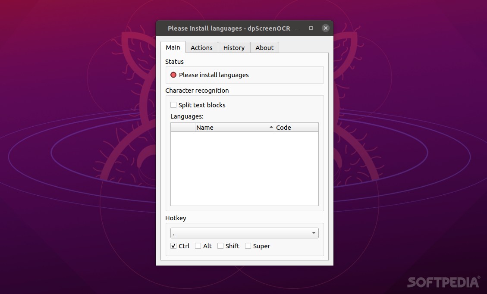This screenshot has width=487, height=294.
Task: Maximize the dpScreenOCR window
Action: click(x=311, y=28)
